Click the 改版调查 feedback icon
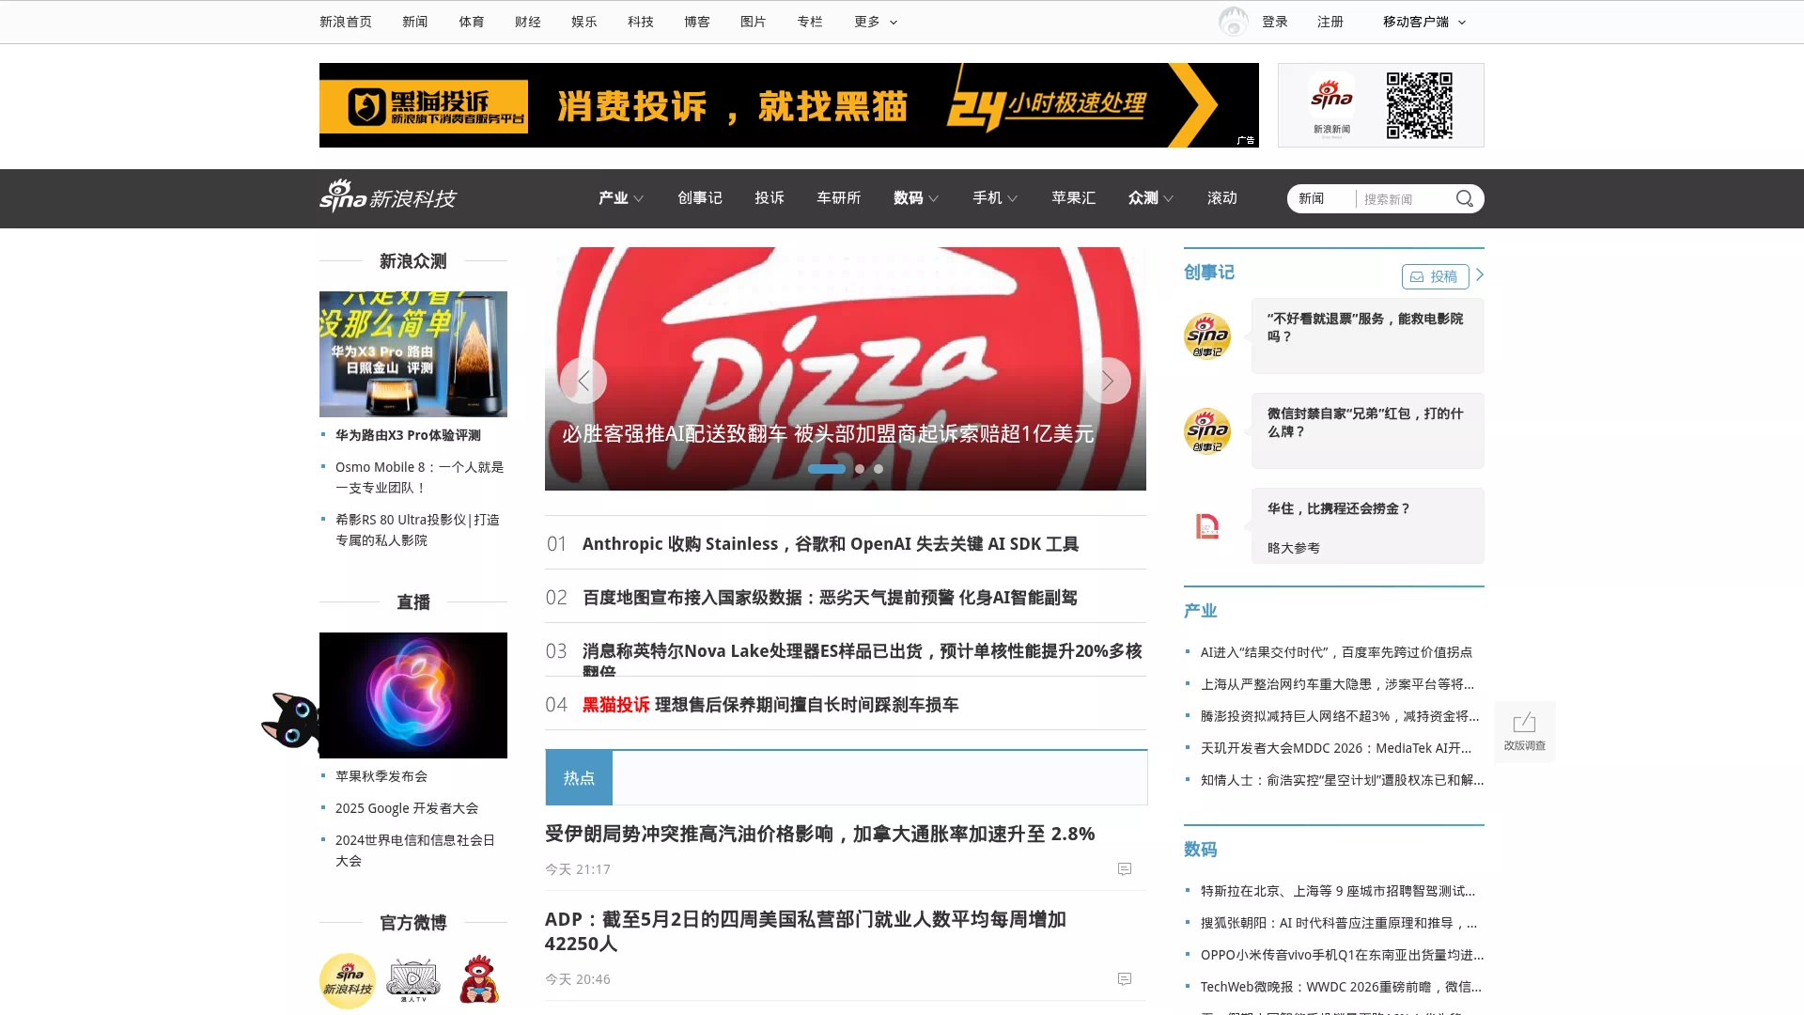Image resolution: width=1804 pixels, height=1015 pixels. (1524, 731)
